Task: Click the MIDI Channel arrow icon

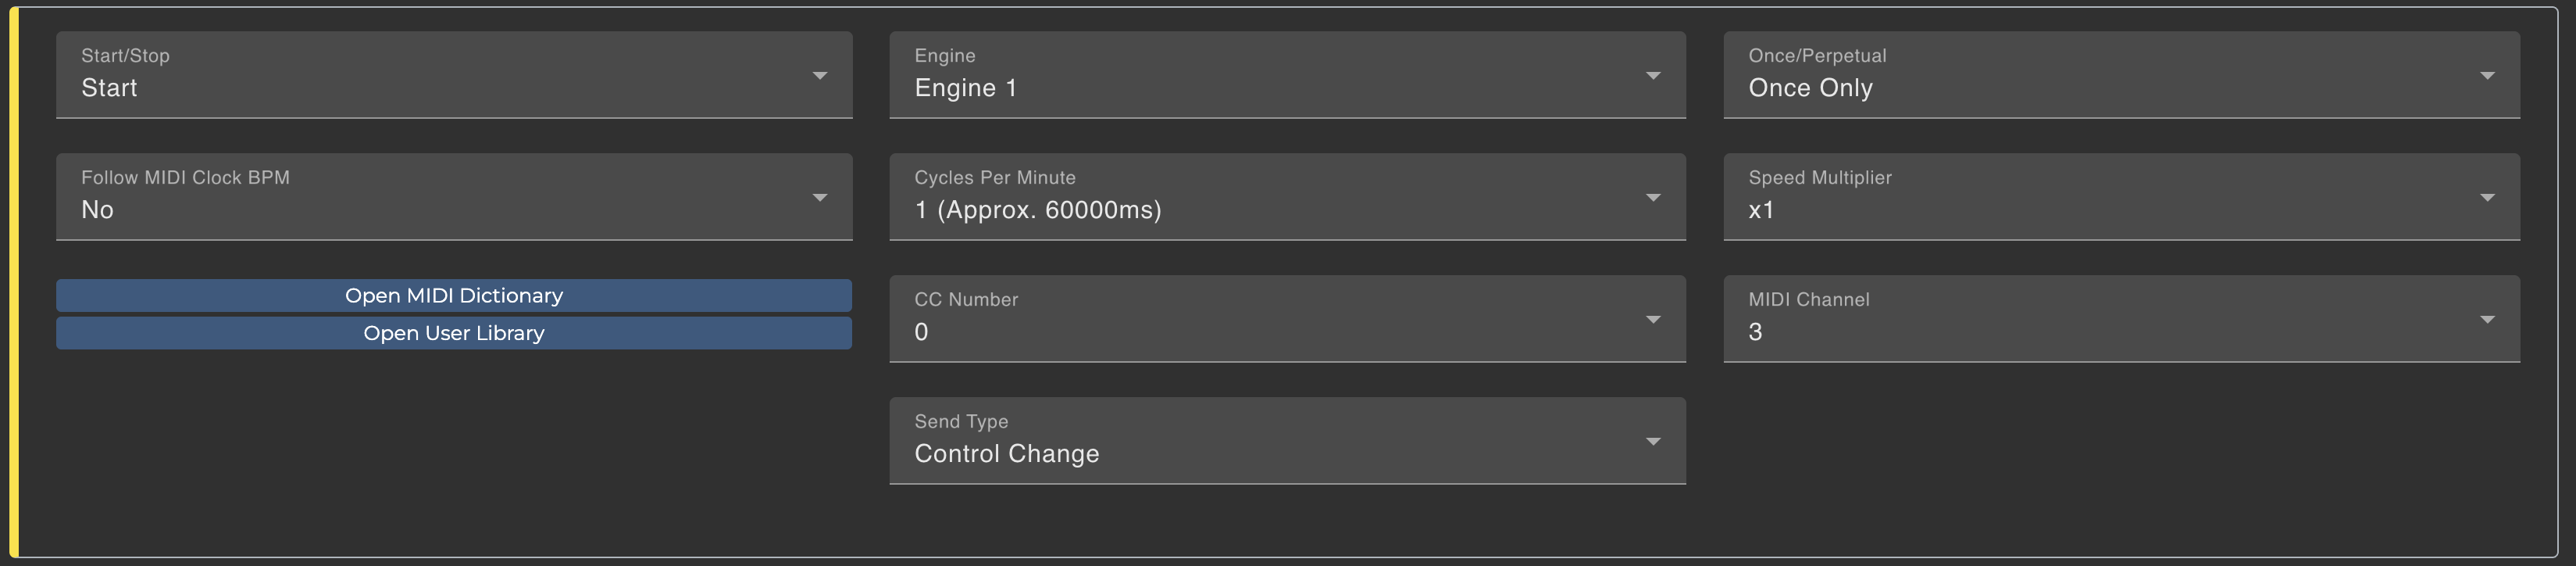Action: click(2487, 320)
